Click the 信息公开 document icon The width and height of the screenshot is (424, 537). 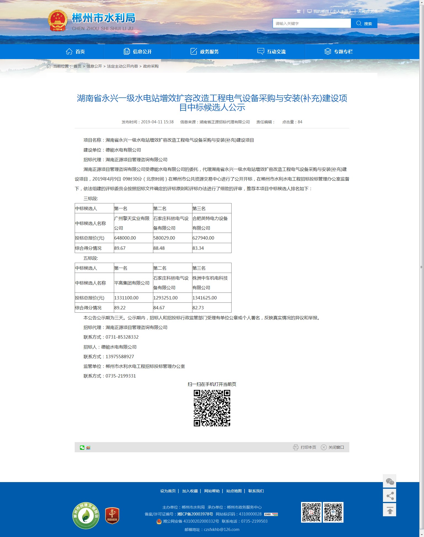pos(127,52)
